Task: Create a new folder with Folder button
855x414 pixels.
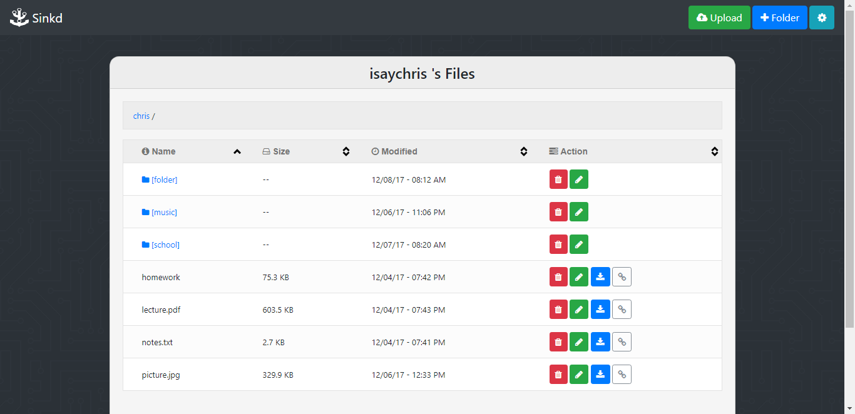Action: point(780,18)
